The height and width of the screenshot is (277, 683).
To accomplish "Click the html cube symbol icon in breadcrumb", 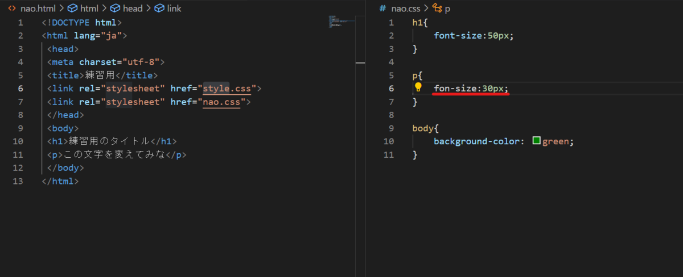I will [x=72, y=9].
